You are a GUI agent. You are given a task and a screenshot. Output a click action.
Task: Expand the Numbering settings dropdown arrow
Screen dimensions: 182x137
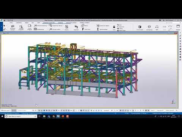coord(63,25)
